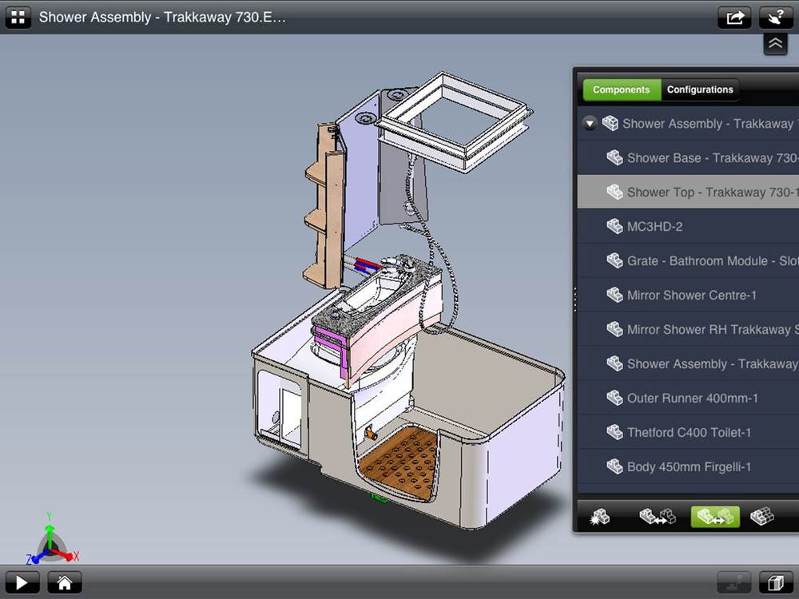This screenshot has height=599, width=799.
Task: Play the model animation
Action: [22, 583]
